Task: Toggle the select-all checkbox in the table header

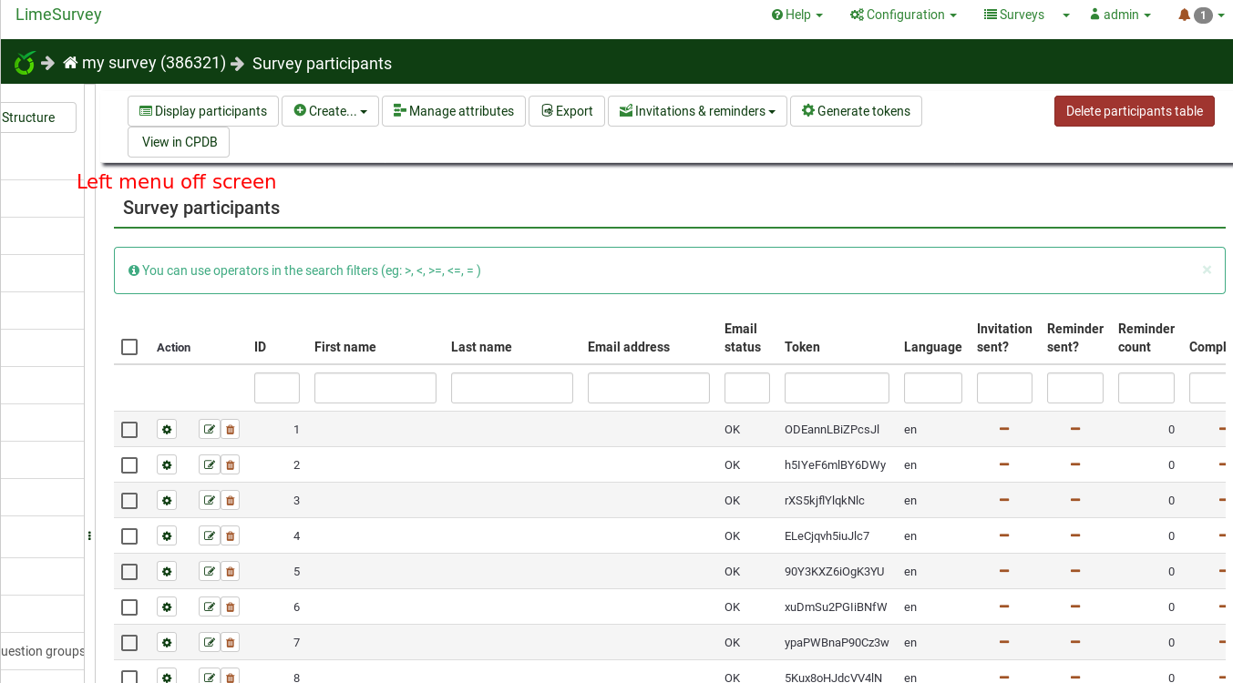Action: click(x=129, y=347)
